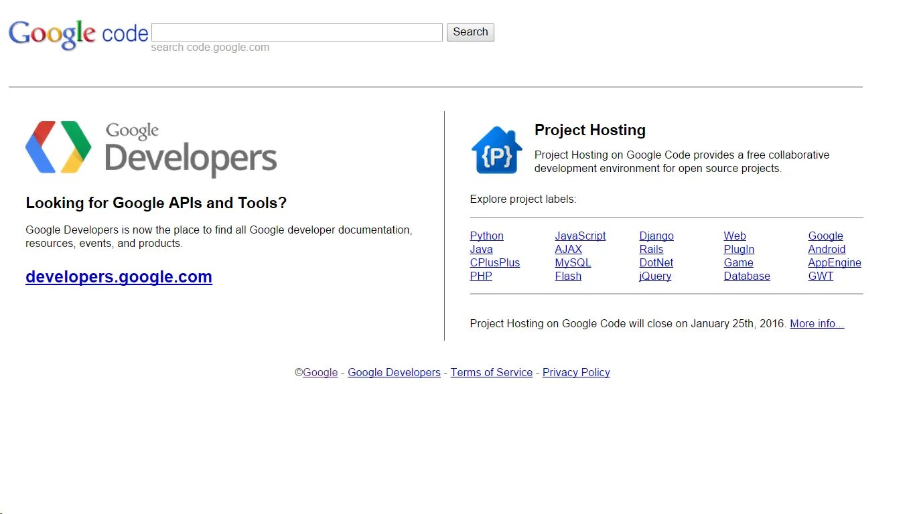Open the Google project label

pos(825,236)
